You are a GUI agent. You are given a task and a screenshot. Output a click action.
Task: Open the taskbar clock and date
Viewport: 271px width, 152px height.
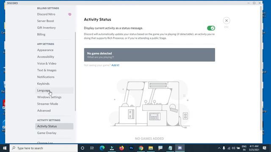[x=254, y=148]
